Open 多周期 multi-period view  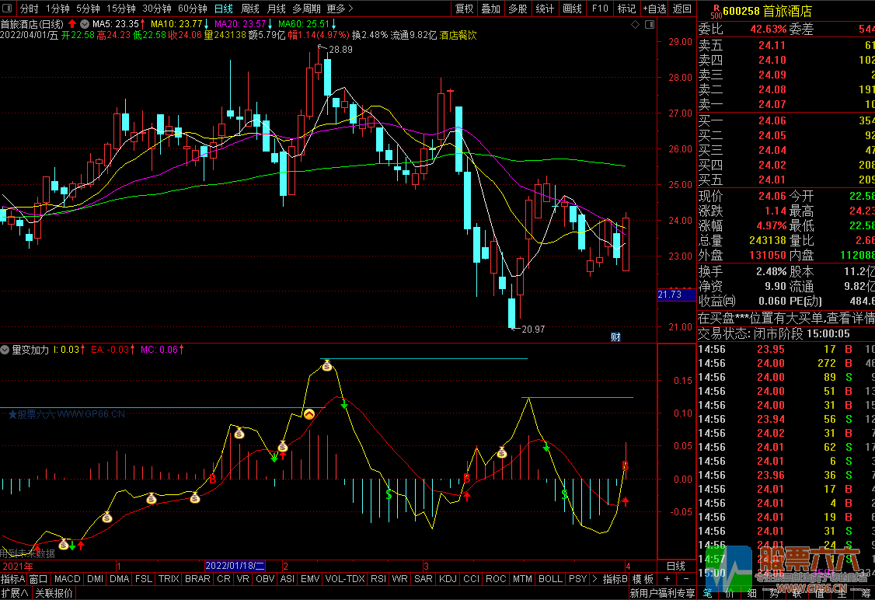point(306,9)
